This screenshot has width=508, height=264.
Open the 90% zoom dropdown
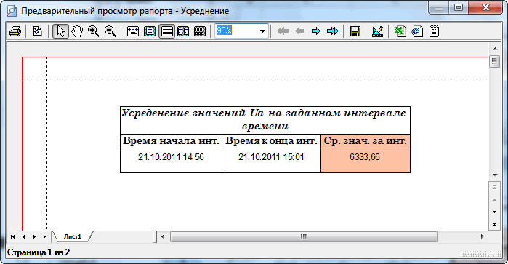[x=263, y=31]
